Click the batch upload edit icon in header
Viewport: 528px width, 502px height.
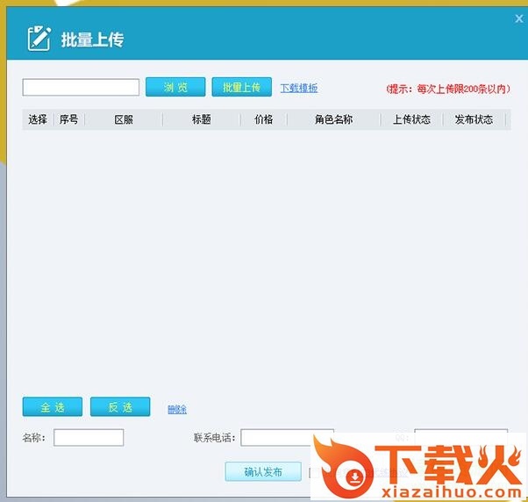(39, 38)
